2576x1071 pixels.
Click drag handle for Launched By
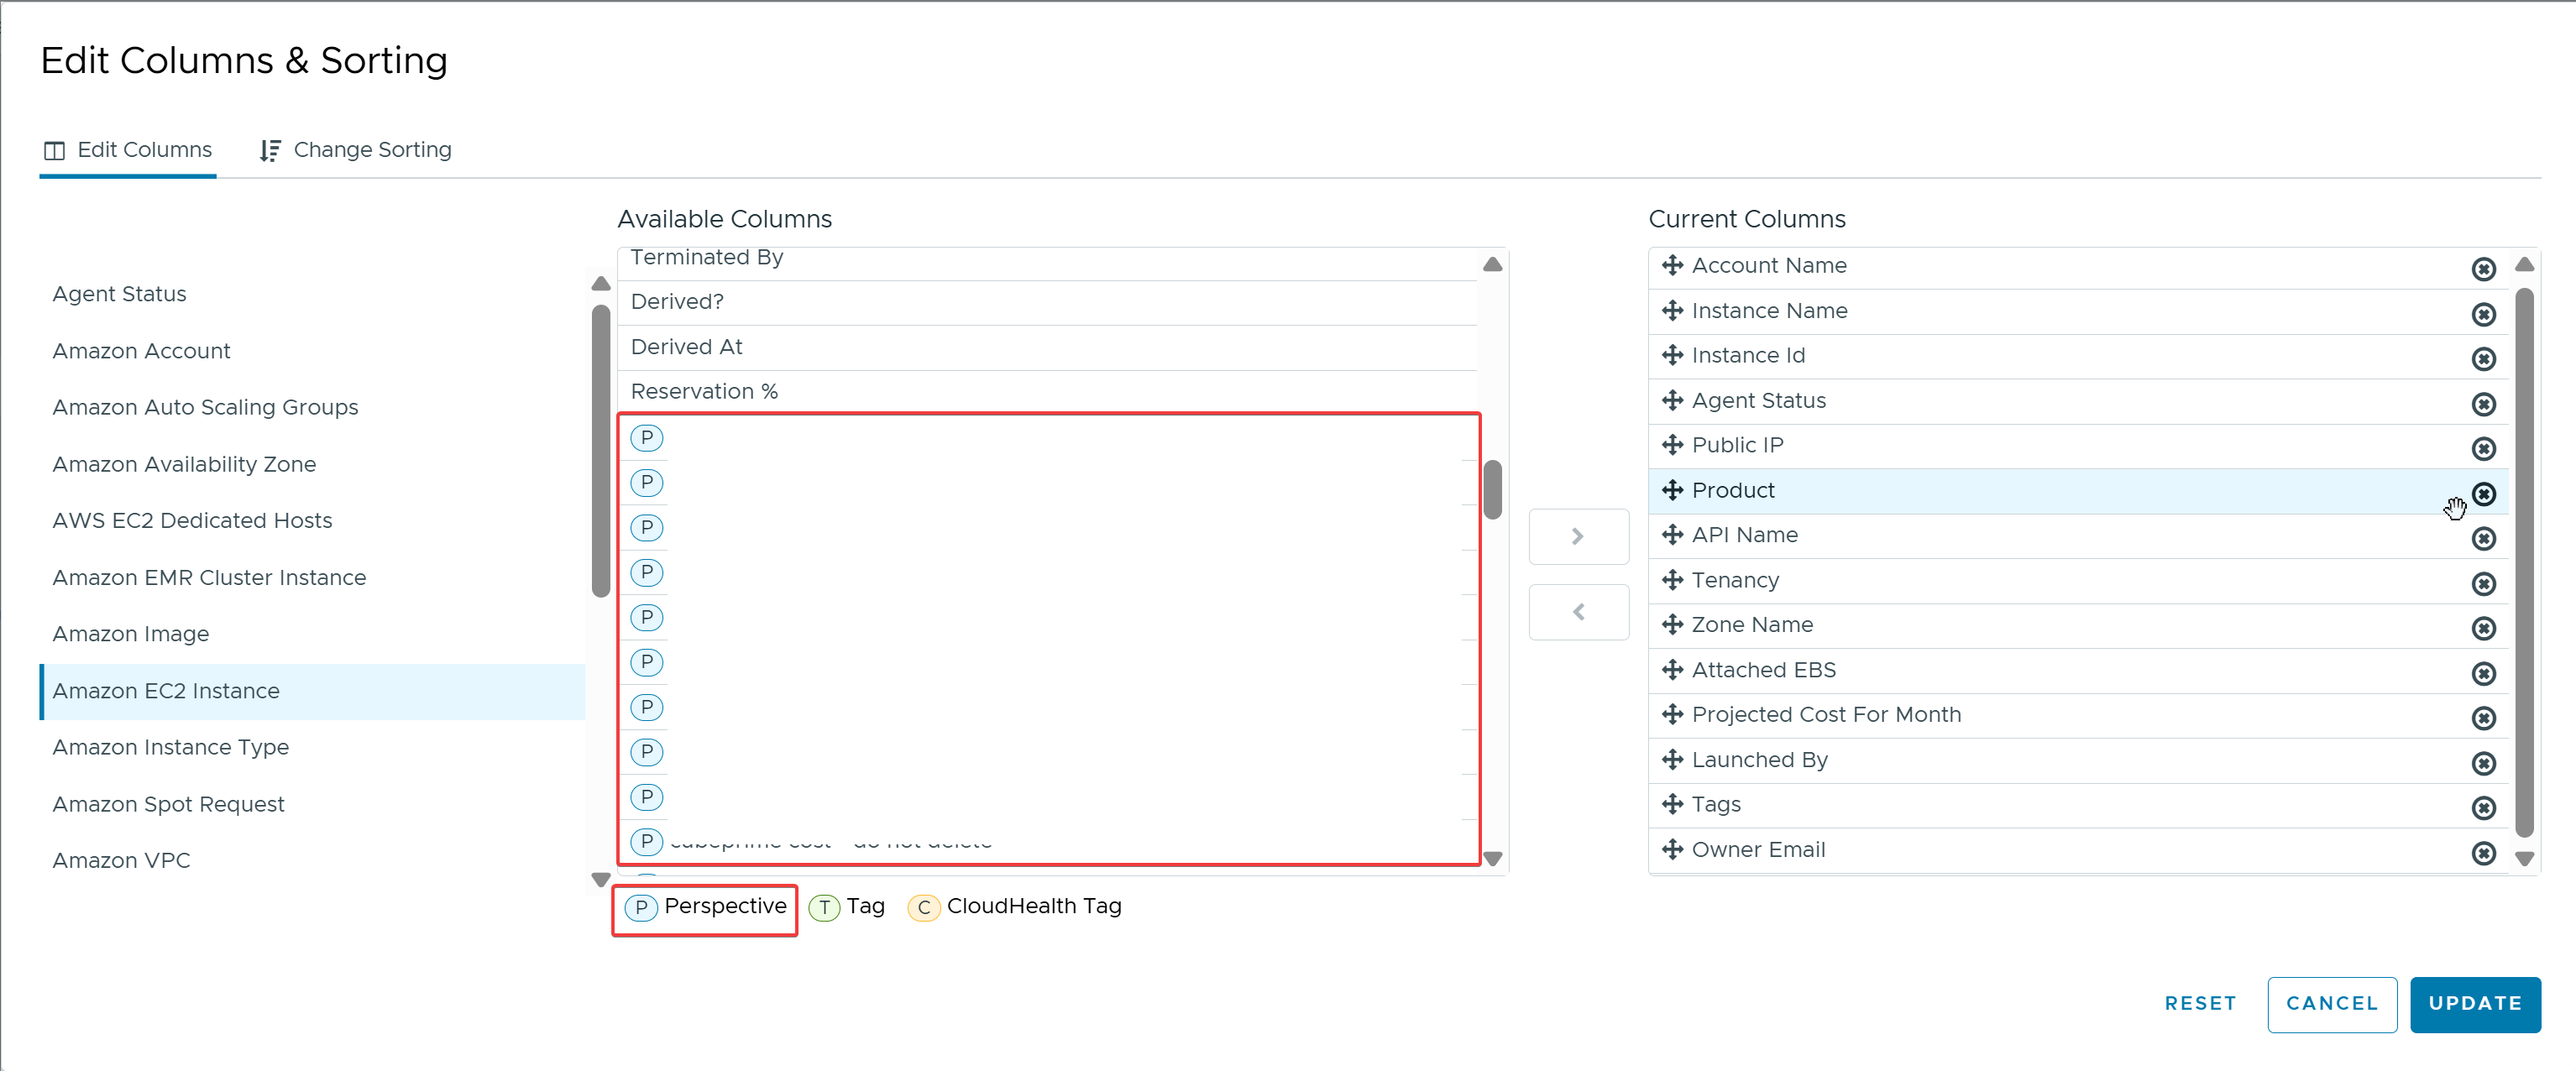click(x=1672, y=760)
